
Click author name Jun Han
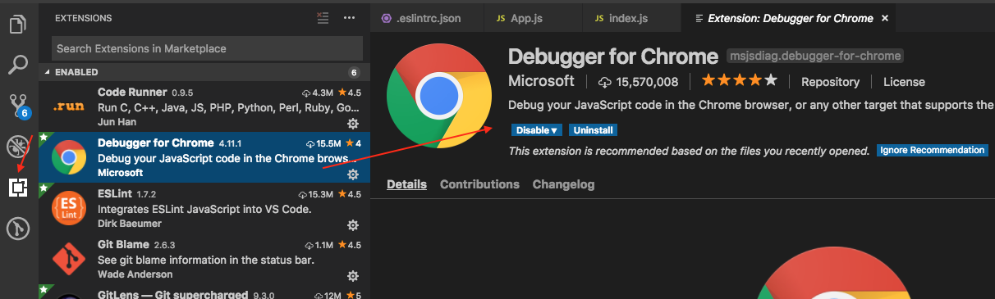click(117, 122)
